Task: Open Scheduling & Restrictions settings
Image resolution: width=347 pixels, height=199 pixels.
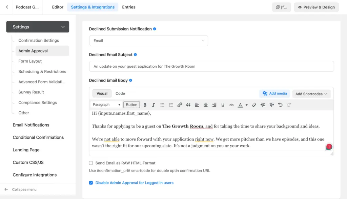Action: click(42, 71)
